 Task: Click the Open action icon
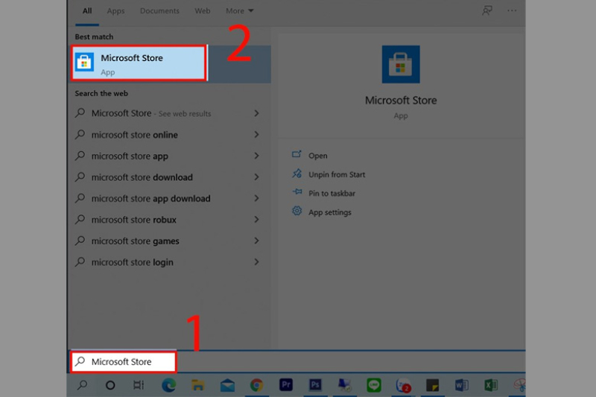click(x=297, y=154)
